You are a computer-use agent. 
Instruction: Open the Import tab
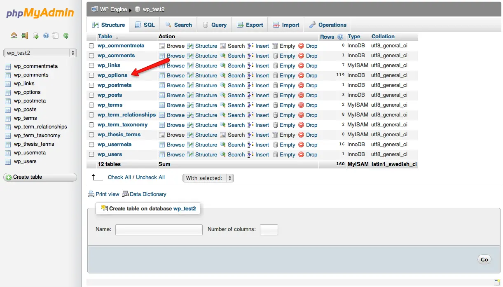click(286, 25)
